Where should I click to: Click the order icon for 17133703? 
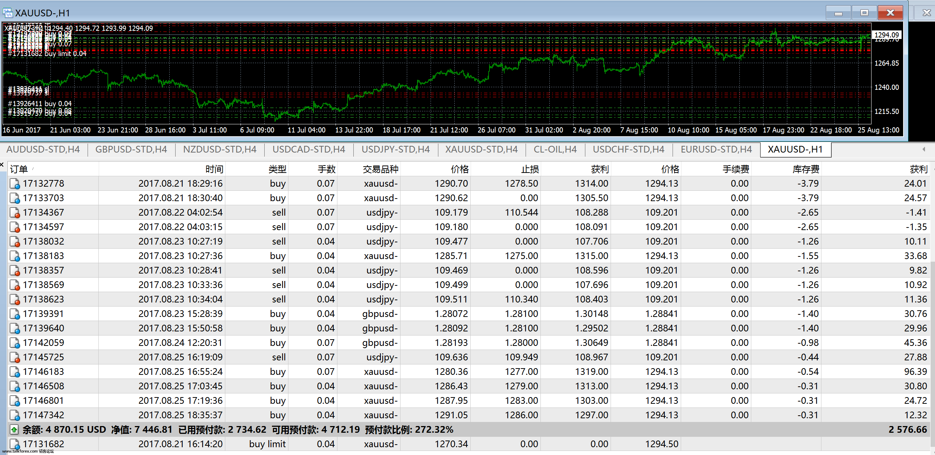coord(15,198)
